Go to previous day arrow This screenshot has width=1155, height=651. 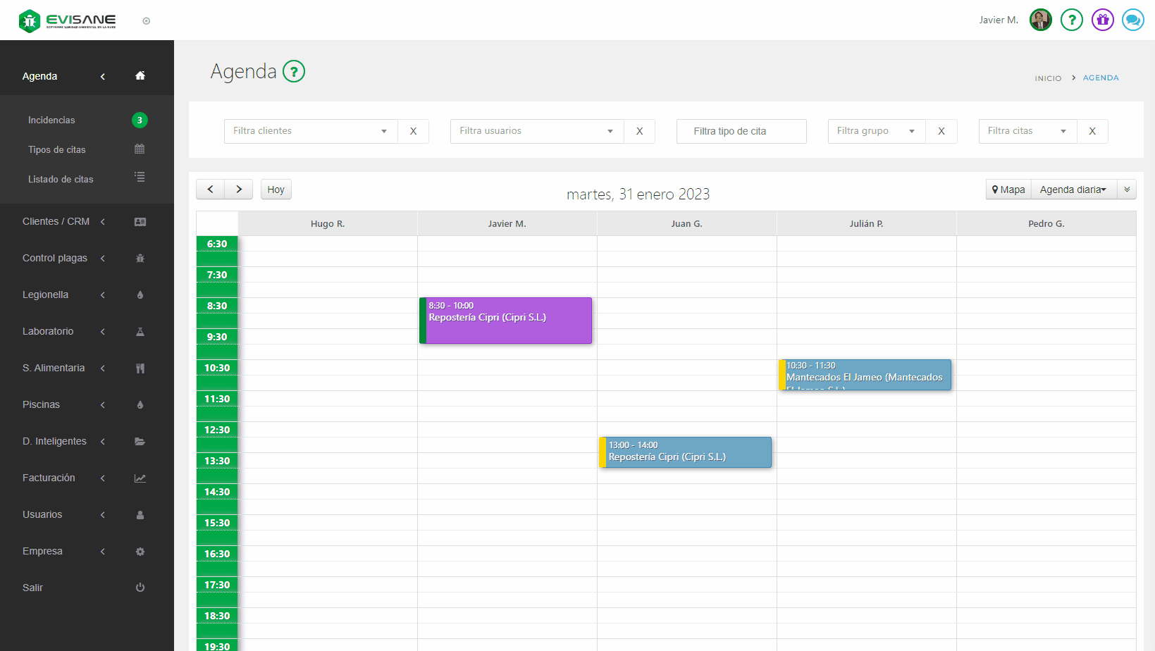pos(210,190)
